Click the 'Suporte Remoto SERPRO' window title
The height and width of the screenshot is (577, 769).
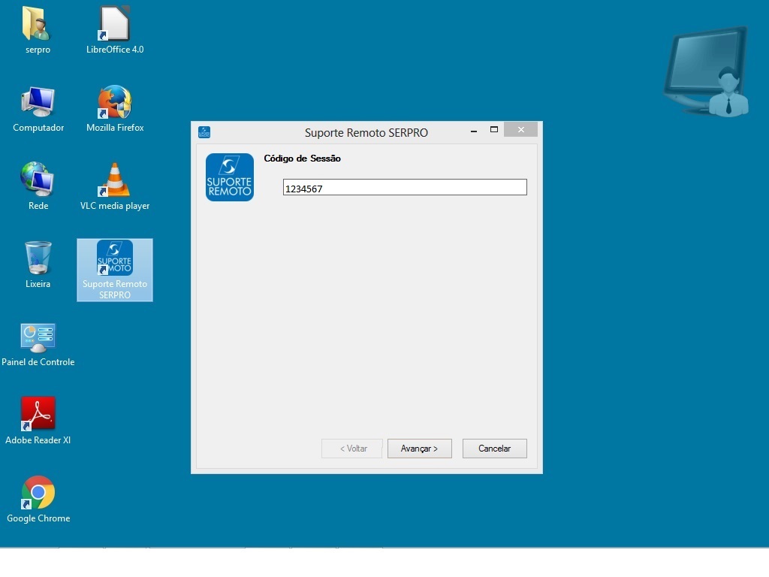coord(366,132)
